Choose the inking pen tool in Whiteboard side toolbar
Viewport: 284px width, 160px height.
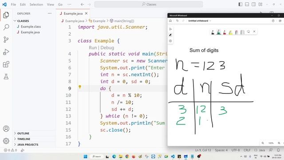click(x=170, y=35)
